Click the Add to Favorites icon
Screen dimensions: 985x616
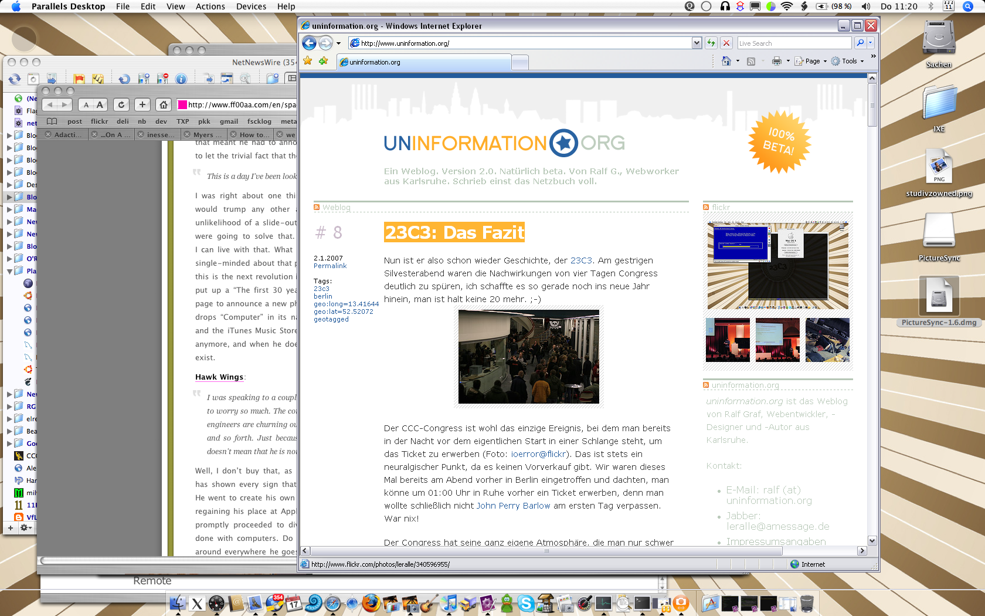click(323, 61)
